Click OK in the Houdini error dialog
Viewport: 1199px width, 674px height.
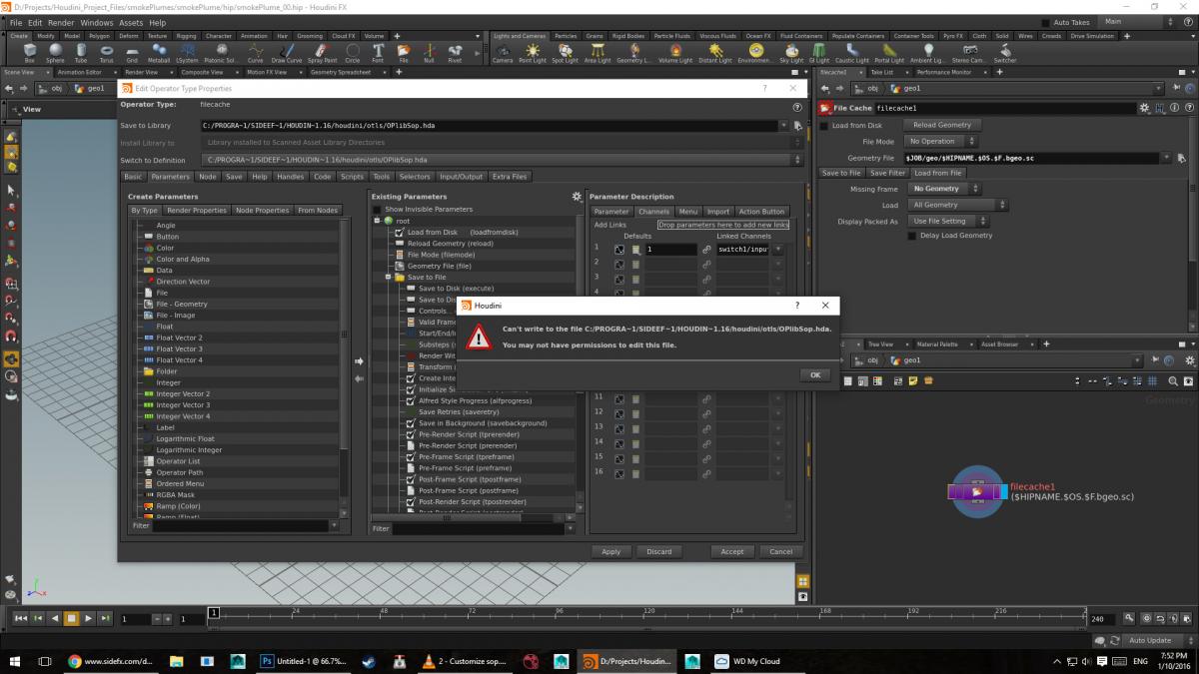pyautogui.click(x=815, y=374)
